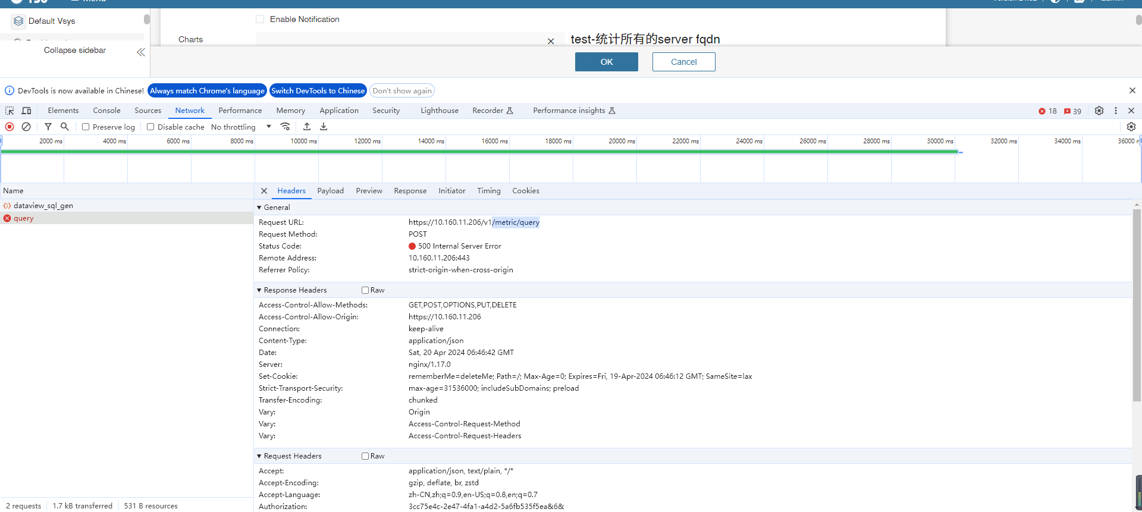
Task: Open the No throttling dropdown
Action: [x=241, y=127]
